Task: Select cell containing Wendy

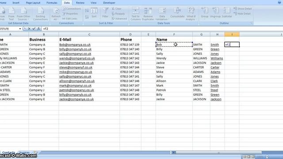Action: click(174, 58)
